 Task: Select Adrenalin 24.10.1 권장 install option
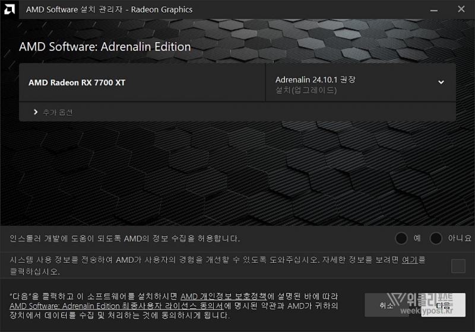click(x=315, y=79)
